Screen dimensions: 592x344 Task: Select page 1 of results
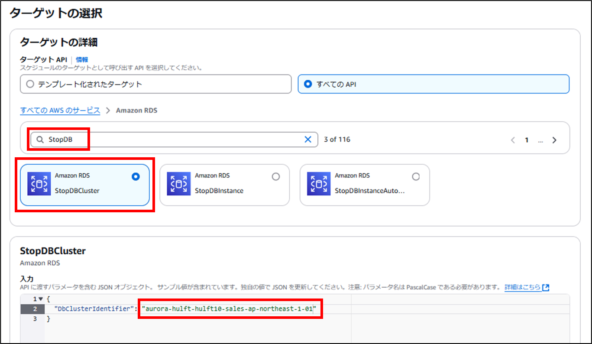pos(527,140)
